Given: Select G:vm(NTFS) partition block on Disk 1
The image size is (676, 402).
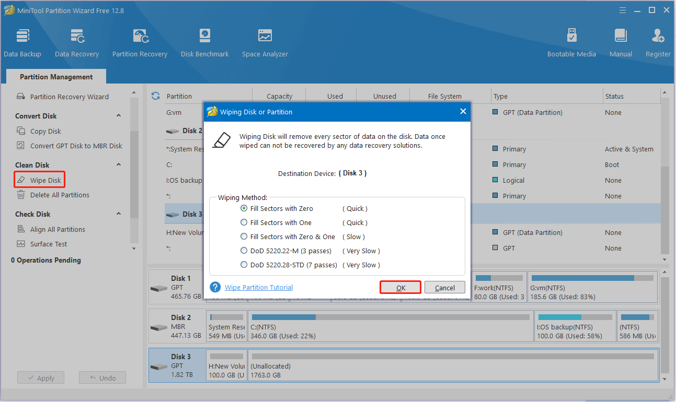Looking at the screenshot, I should pyautogui.click(x=592, y=287).
